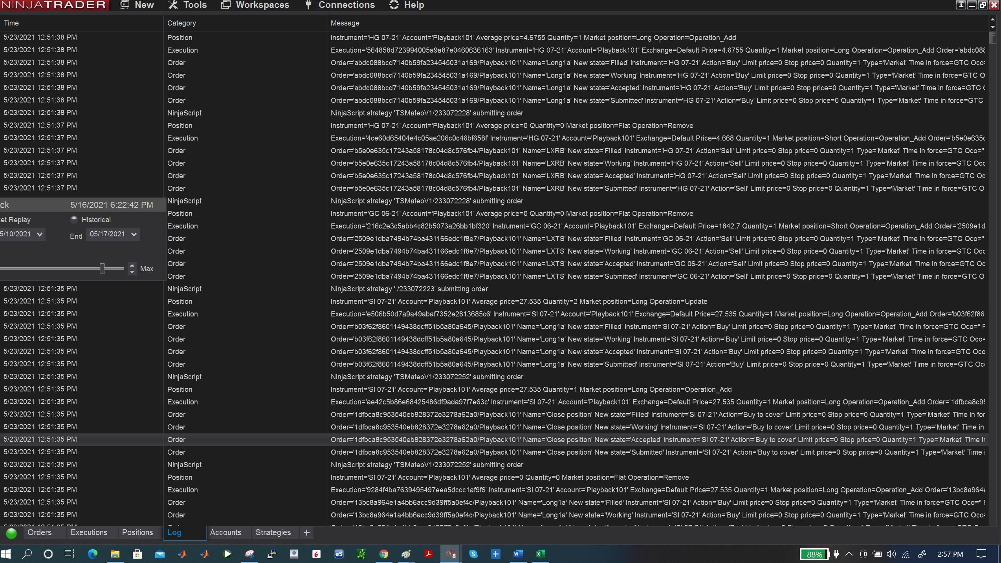
Task: Open the Tools menu
Action: point(187,5)
